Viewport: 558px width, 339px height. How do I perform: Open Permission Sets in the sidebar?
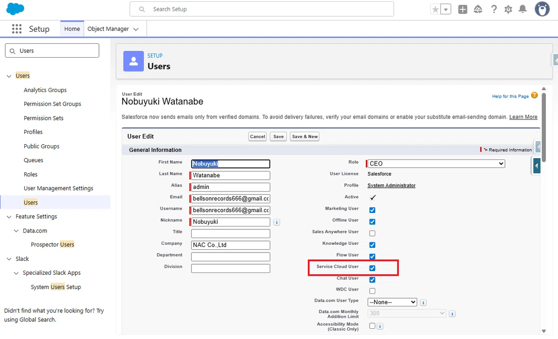click(x=44, y=118)
